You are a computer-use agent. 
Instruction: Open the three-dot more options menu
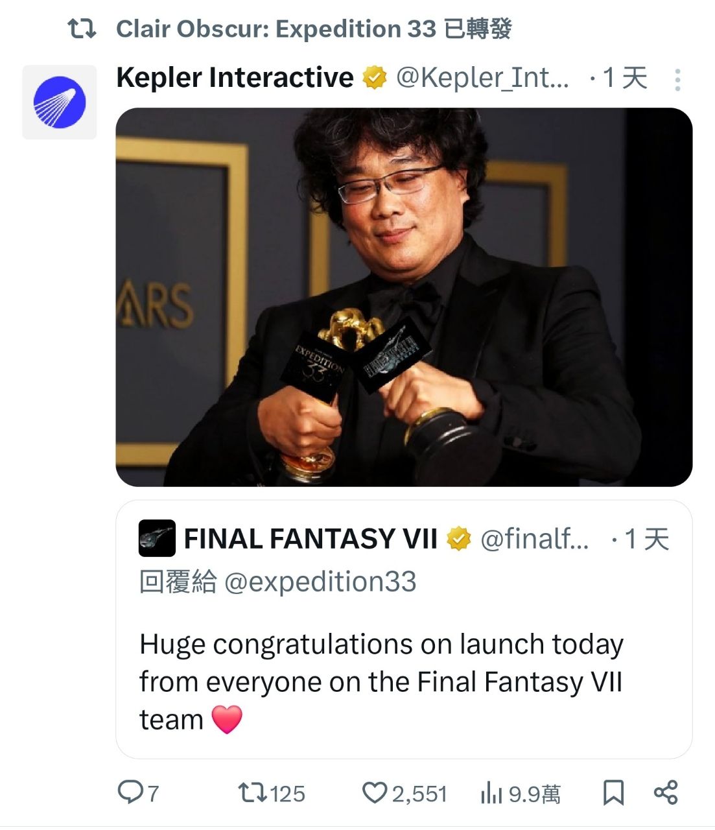tap(677, 80)
